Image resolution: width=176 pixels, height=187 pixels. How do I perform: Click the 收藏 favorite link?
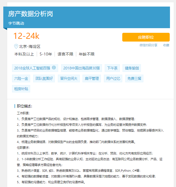[x=166, y=45]
